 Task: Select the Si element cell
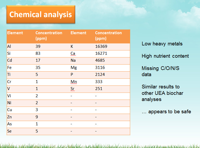[9, 53]
